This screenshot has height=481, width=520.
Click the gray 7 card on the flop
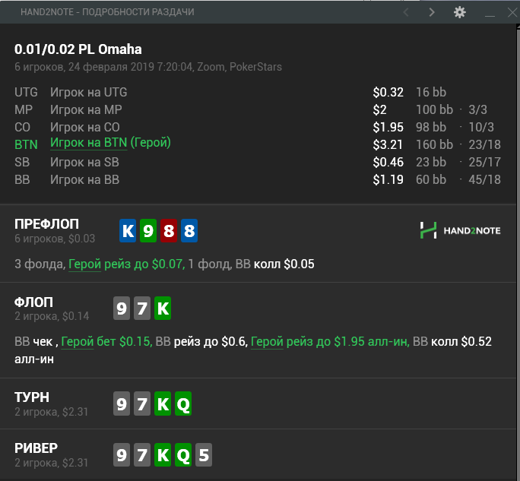coord(142,309)
